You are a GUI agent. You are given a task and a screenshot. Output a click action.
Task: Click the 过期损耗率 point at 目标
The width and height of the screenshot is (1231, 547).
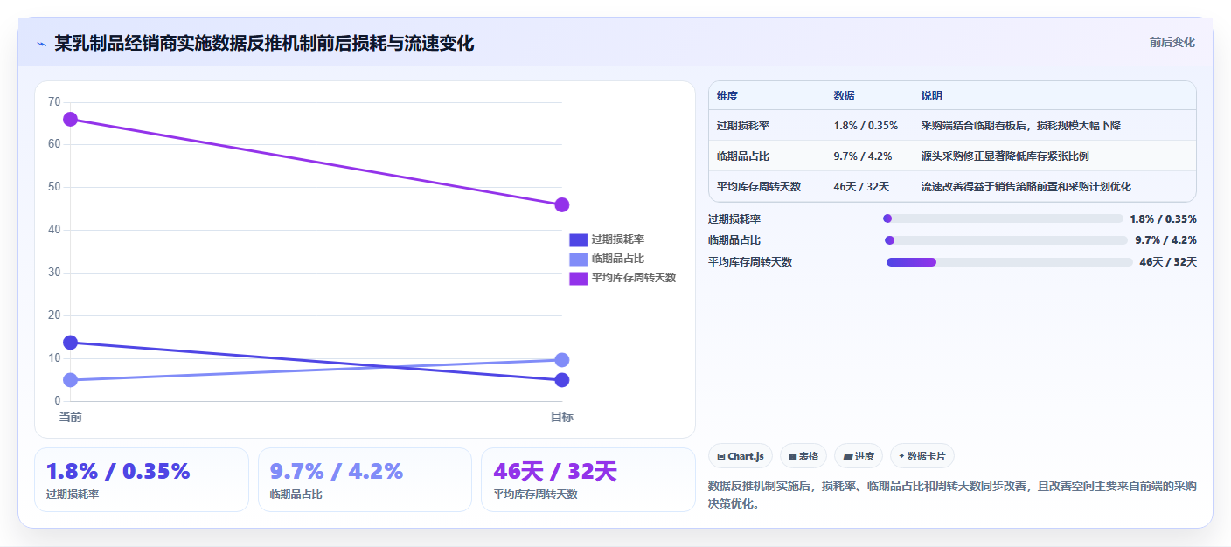(x=562, y=380)
